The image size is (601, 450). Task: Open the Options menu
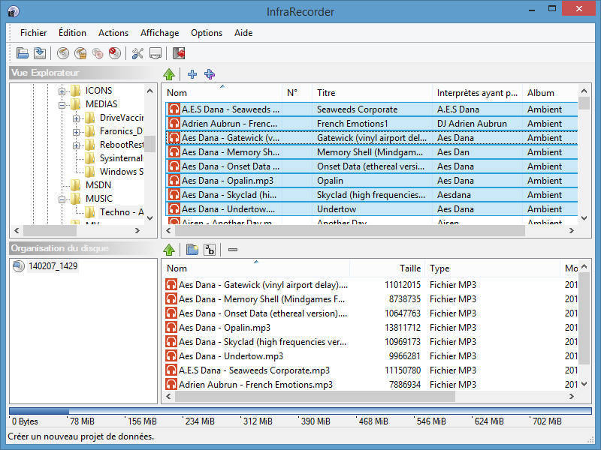(207, 33)
